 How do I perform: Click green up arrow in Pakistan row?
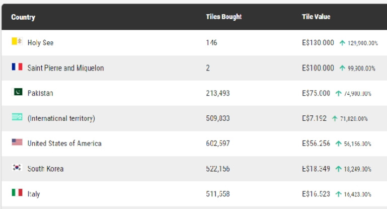[x=338, y=93]
